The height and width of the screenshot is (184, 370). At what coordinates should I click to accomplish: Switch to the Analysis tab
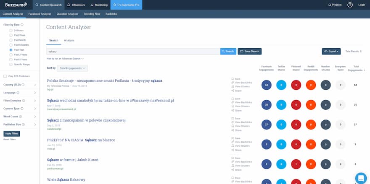69,41
